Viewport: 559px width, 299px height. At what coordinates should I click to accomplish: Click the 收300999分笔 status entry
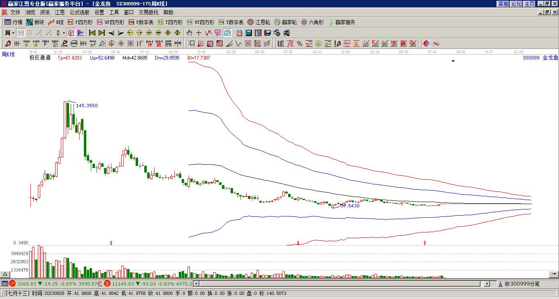coord(522,284)
